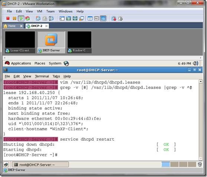Open the terminal Help menu
This screenshot has height=177, width=207.
click(67, 76)
